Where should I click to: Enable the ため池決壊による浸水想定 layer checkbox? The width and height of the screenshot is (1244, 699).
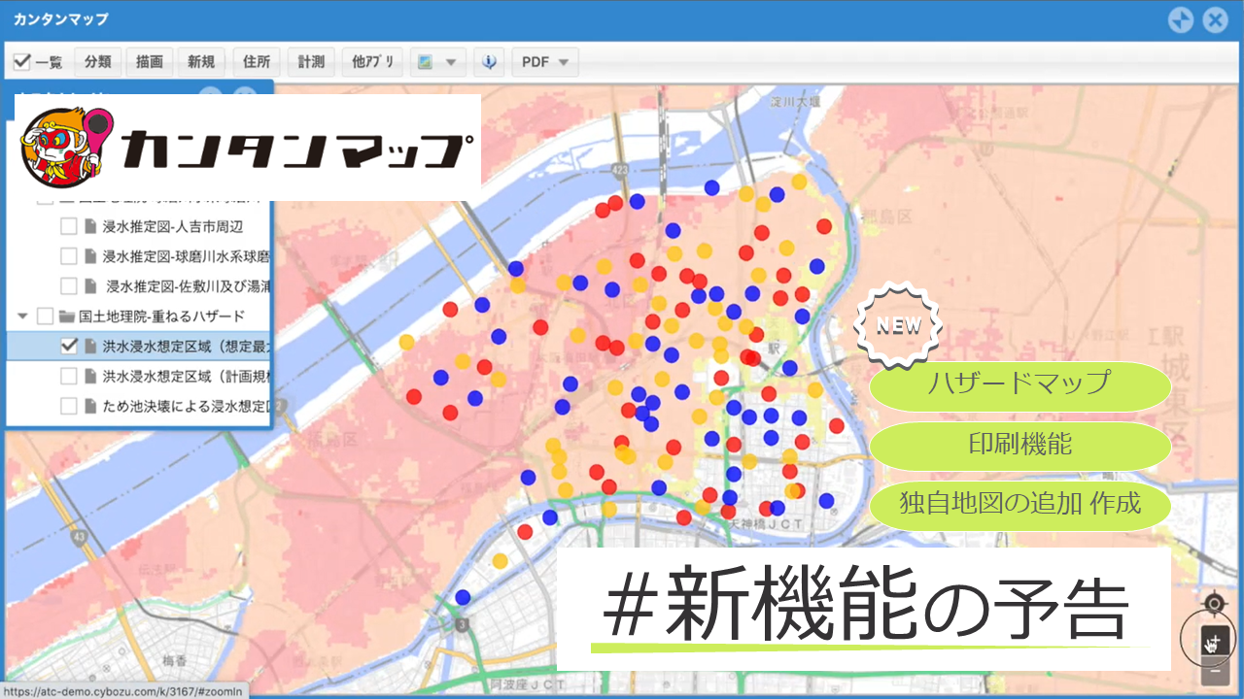(x=69, y=406)
